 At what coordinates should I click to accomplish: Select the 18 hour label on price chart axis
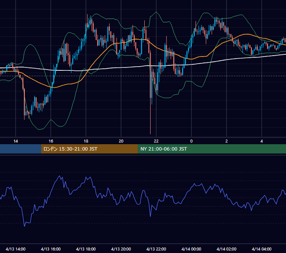86,141
